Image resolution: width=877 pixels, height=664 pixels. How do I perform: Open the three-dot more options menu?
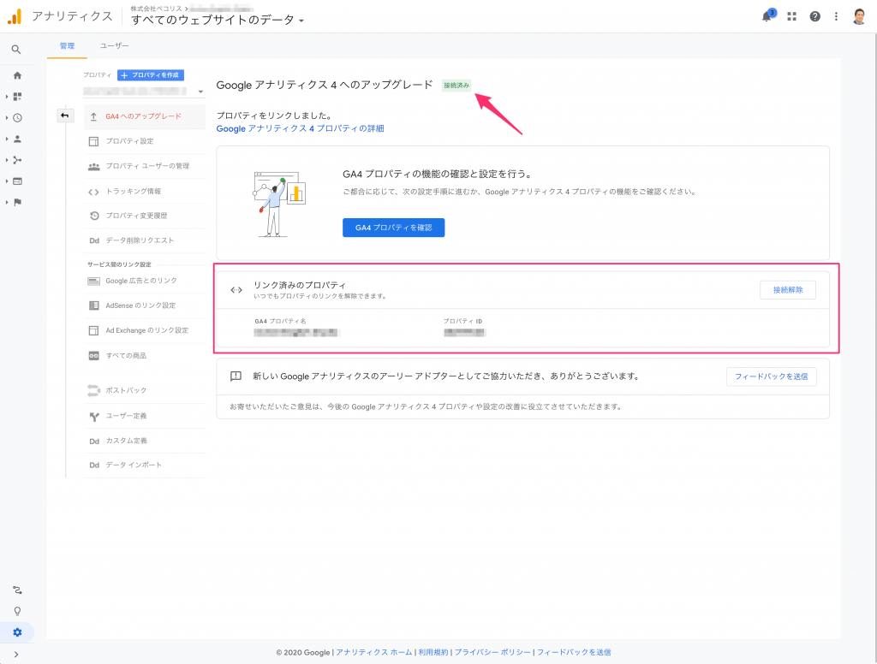[836, 17]
